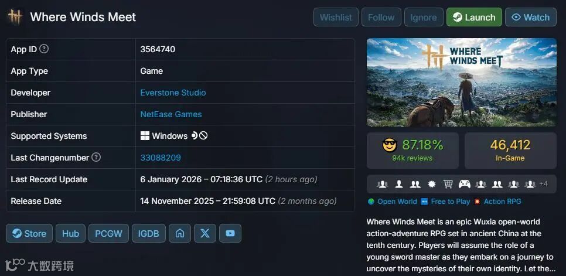Follow Where Winds Meet

pos(381,17)
